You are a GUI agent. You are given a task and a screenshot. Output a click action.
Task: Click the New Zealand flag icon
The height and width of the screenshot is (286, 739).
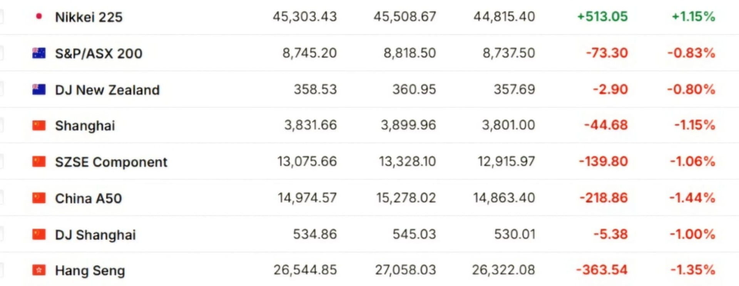coord(39,90)
